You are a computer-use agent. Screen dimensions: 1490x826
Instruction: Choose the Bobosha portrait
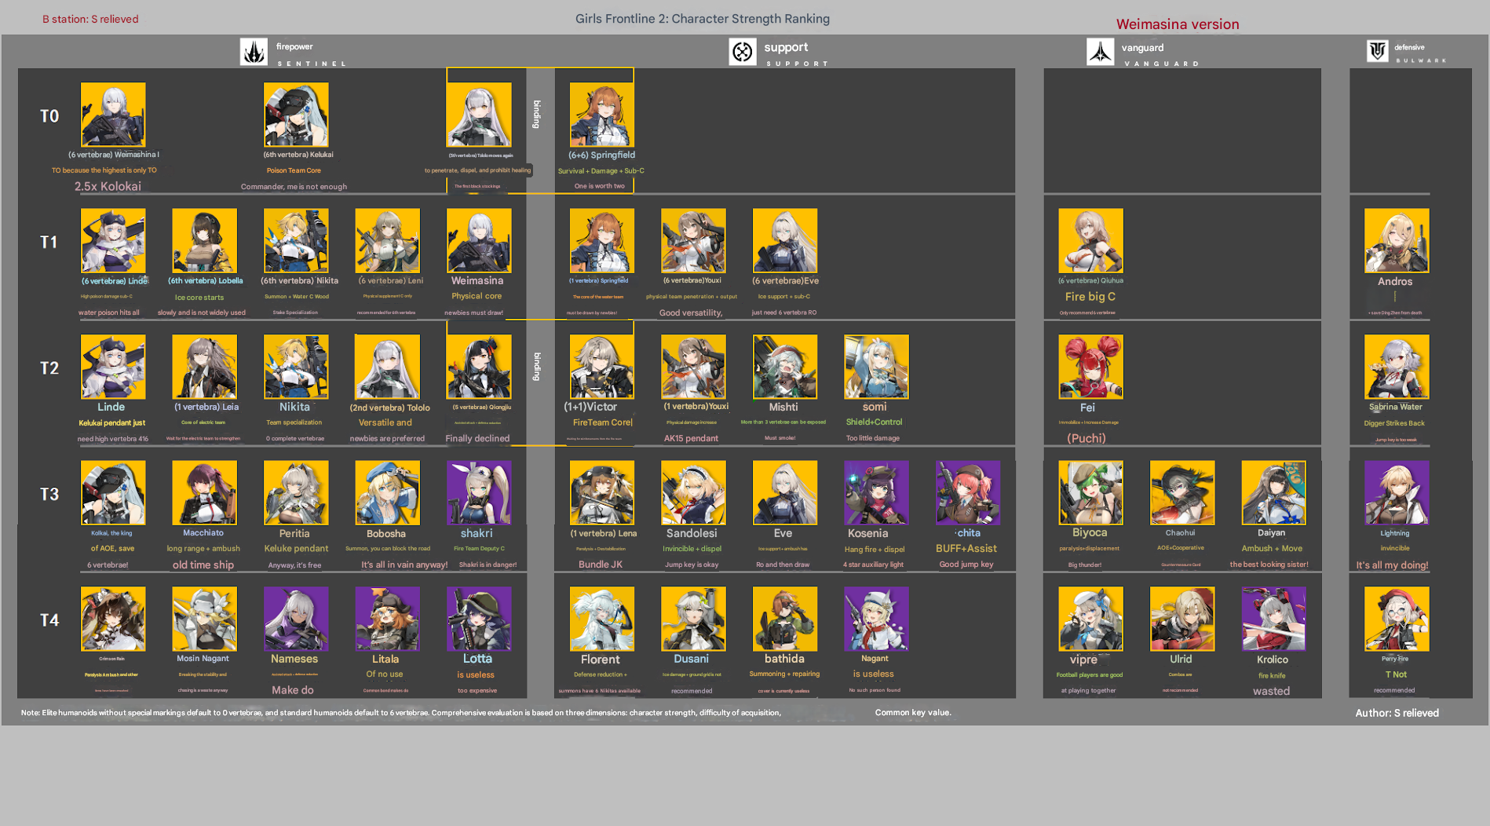click(x=387, y=492)
